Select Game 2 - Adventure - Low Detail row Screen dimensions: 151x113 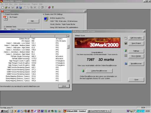33,50
